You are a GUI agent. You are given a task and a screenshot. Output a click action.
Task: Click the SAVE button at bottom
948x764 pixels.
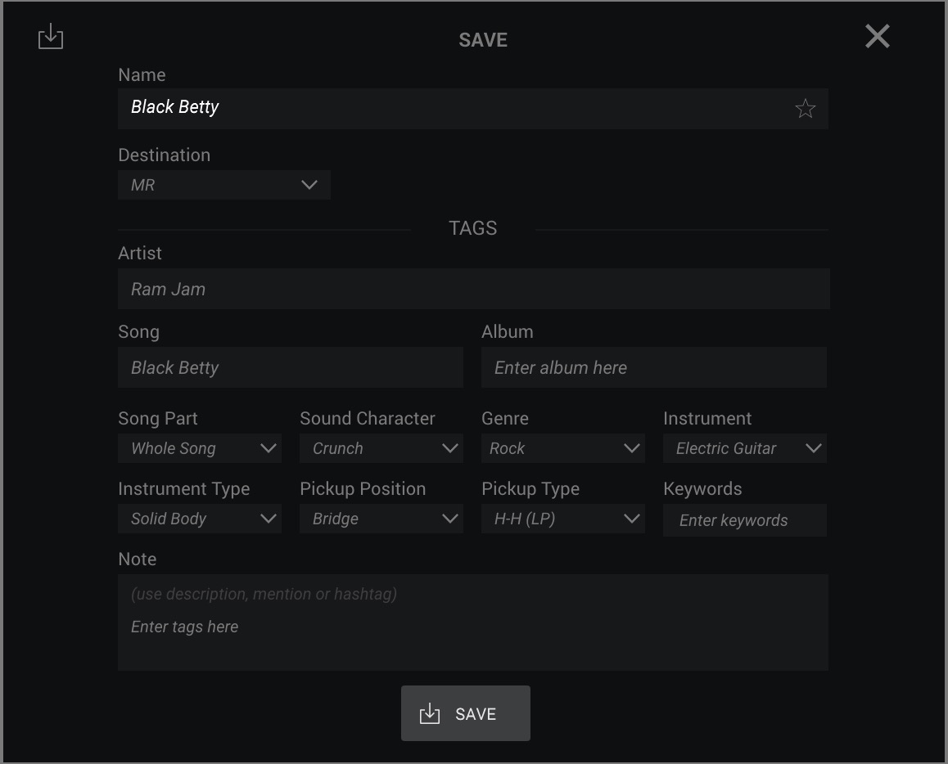tap(466, 713)
